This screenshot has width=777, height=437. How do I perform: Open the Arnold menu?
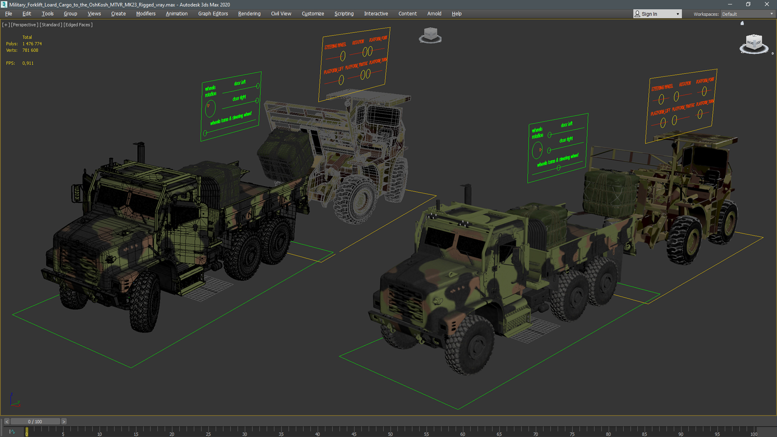click(434, 13)
